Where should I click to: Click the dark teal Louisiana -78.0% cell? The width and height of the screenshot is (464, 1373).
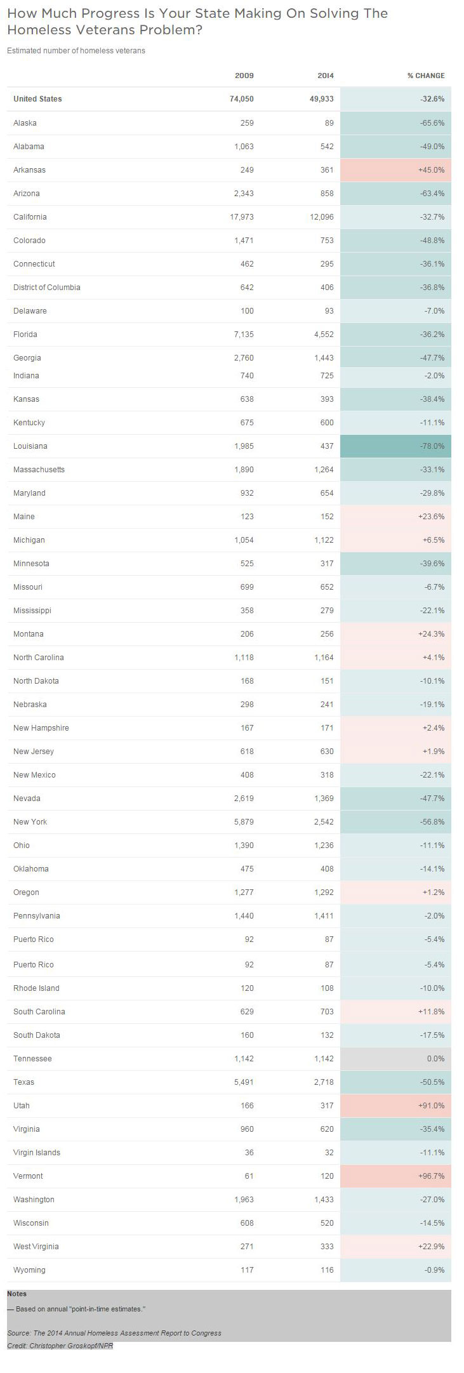[x=395, y=446]
